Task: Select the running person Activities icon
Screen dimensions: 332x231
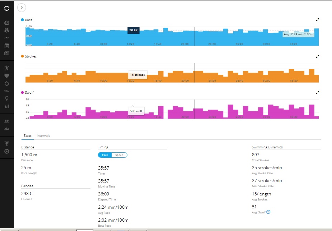Action: point(7,67)
